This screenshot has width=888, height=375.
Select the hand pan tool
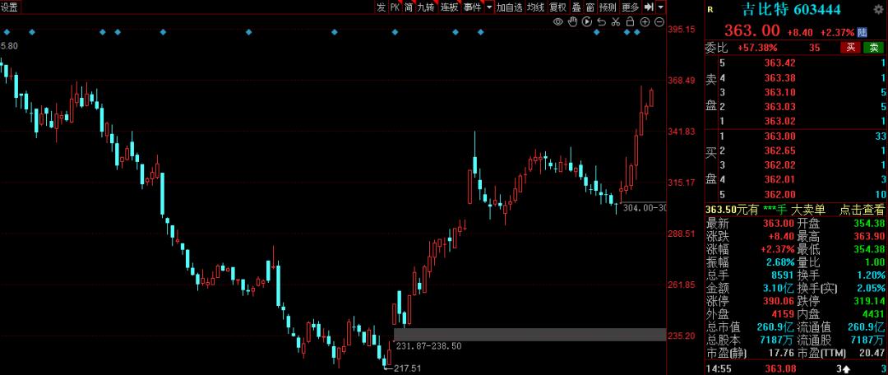coord(572,22)
